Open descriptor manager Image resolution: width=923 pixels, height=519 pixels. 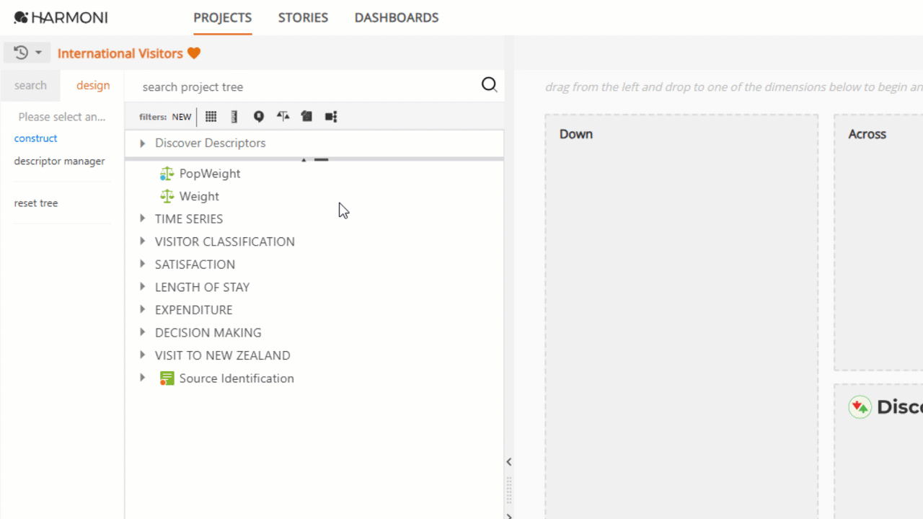click(x=60, y=161)
